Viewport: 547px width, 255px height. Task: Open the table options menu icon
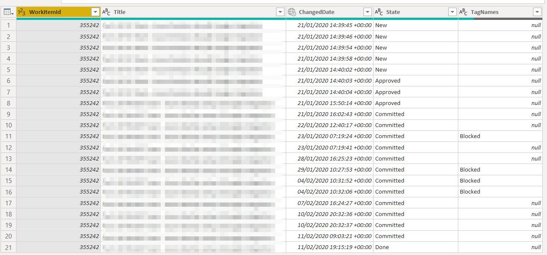[8, 12]
